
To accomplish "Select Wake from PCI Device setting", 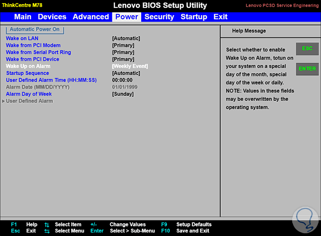I will [x=33, y=59].
